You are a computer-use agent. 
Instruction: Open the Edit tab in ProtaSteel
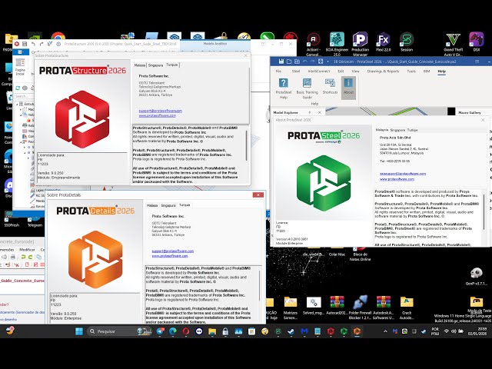(x=341, y=71)
